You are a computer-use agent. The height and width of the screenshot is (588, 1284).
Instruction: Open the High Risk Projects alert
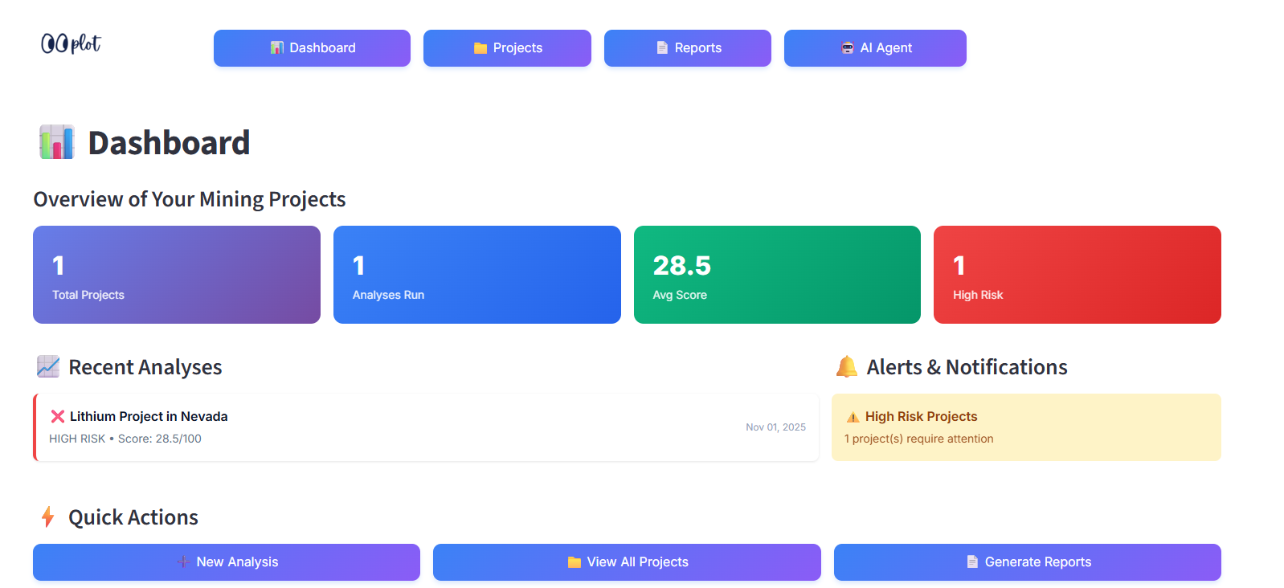coord(1026,427)
